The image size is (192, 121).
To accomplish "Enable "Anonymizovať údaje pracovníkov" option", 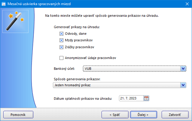I will [x=62, y=58].
